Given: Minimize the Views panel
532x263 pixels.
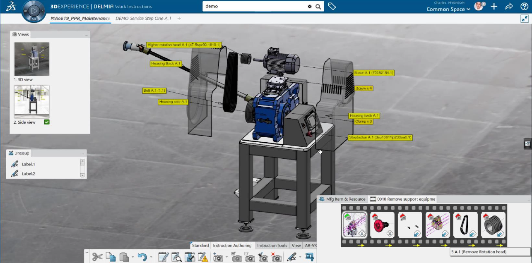Looking at the screenshot, I should pos(86,35).
